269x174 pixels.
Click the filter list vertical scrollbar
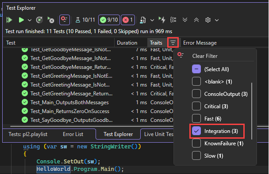[252, 111]
